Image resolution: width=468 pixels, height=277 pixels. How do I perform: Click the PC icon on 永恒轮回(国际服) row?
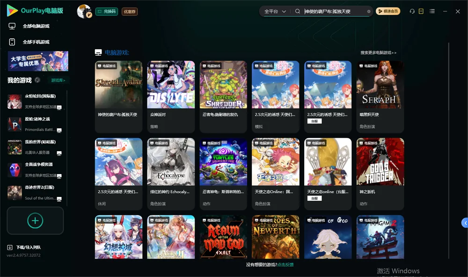[59, 108]
